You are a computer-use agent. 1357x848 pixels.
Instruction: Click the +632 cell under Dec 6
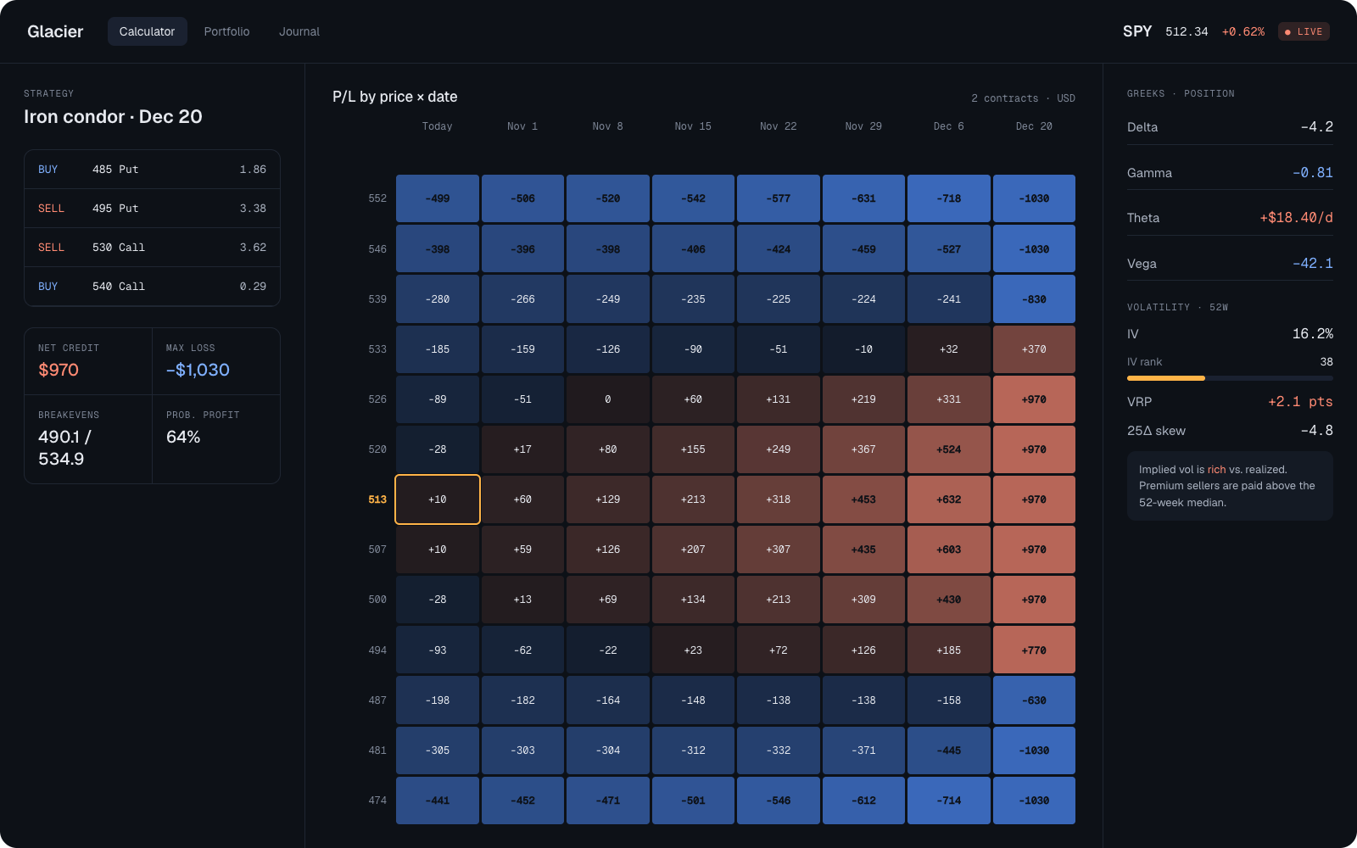(949, 499)
